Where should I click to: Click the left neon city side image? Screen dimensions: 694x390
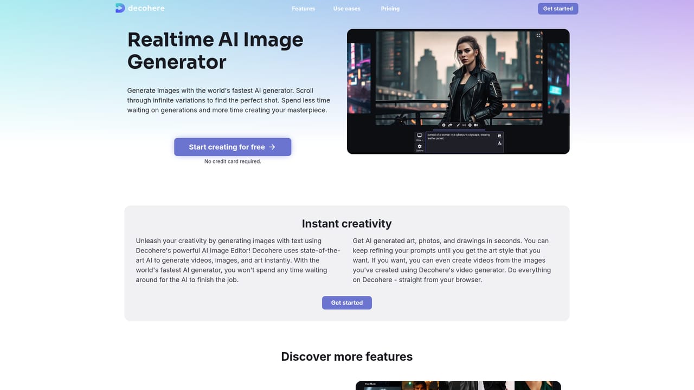(359, 78)
